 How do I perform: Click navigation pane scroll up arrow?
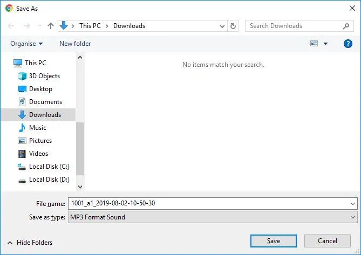click(80, 57)
